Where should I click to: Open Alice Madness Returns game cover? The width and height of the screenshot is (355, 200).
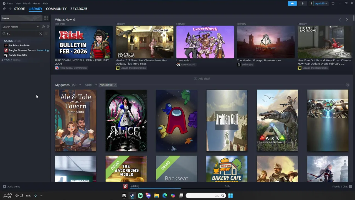point(126,121)
